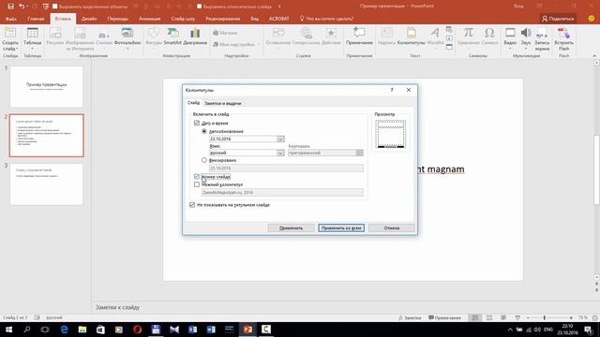This screenshot has width=600, height=337.
Task: Select the Автообновление radio button
Action: pyautogui.click(x=204, y=131)
